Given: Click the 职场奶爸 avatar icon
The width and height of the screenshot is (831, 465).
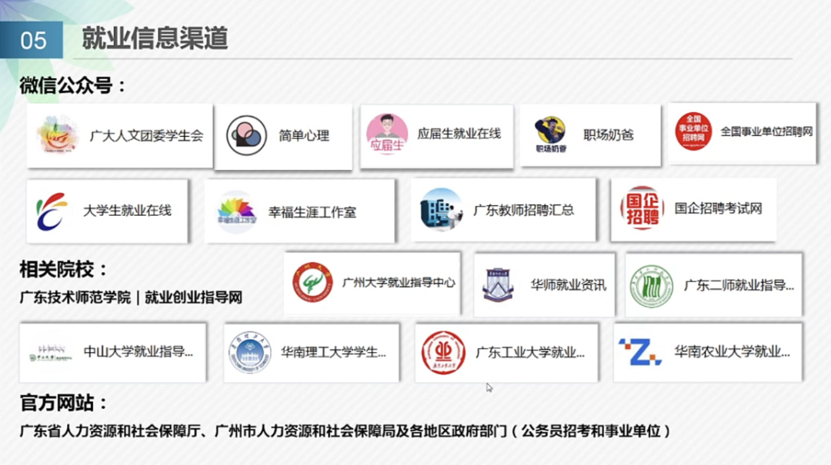Looking at the screenshot, I should click(550, 135).
